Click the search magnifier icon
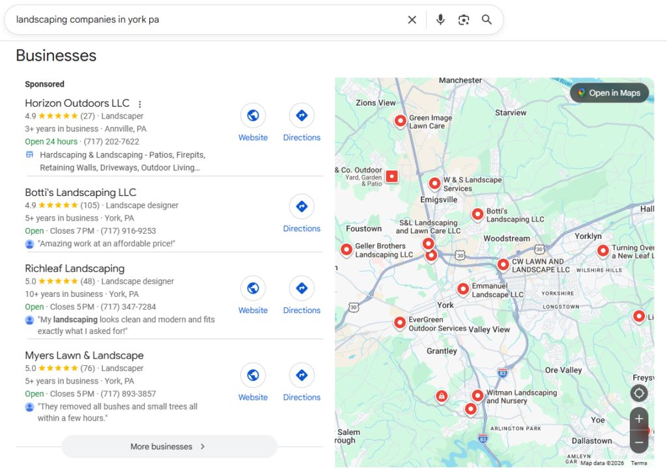Screen dimensions: 667x472 [x=487, y=20]
